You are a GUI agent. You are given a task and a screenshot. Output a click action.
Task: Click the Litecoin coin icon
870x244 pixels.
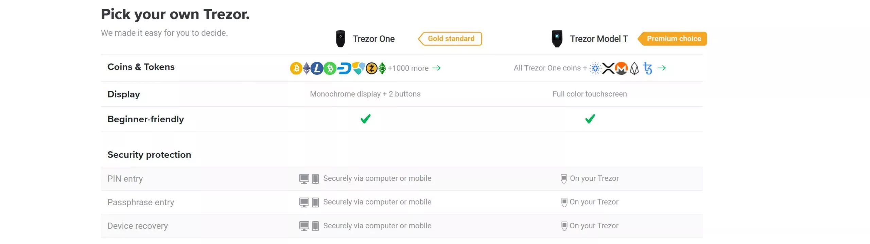pos(317,68)
